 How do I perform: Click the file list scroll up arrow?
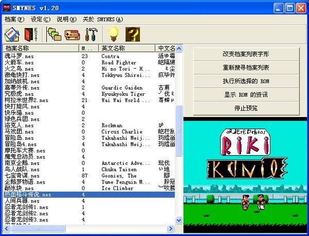(179, 48)
